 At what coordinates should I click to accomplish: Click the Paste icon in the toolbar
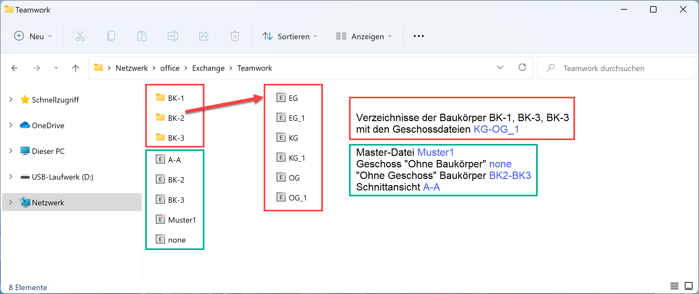tap(142, 36)
